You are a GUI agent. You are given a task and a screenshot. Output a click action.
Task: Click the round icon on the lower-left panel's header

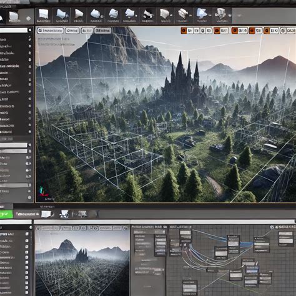pyautogui.click(x=31, y=227)
